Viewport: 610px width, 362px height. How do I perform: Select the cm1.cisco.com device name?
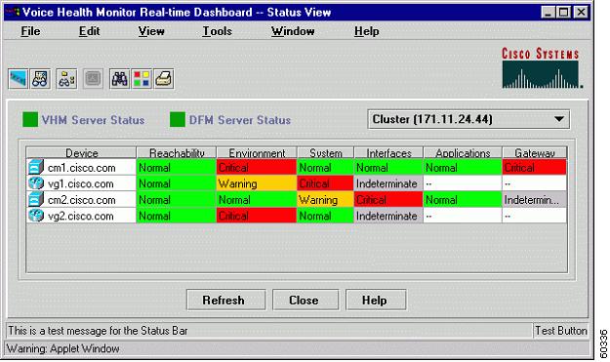tap(82, 168)
